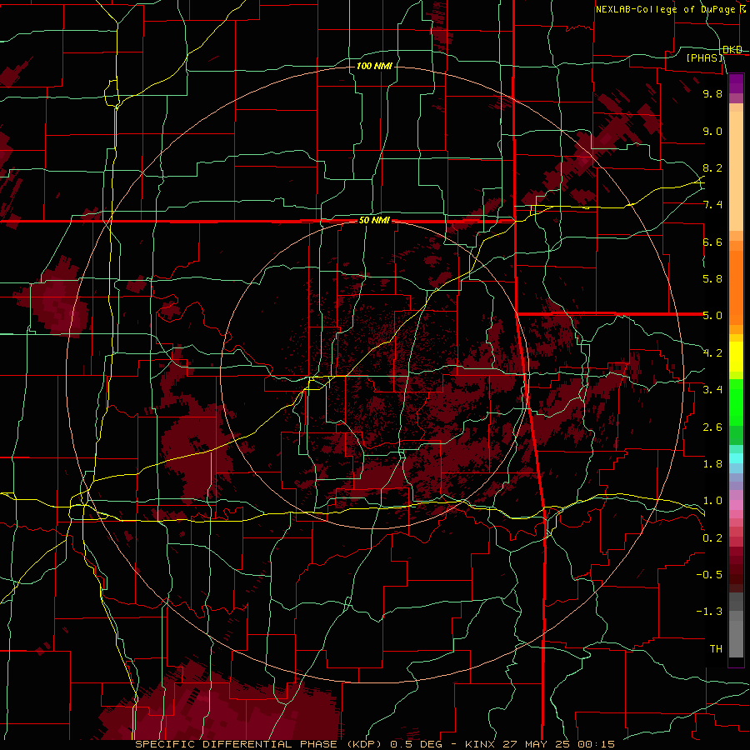Click the TH threshold label on the scale
The height and width of the screenshot is (750, 750).
click(716, 649)
